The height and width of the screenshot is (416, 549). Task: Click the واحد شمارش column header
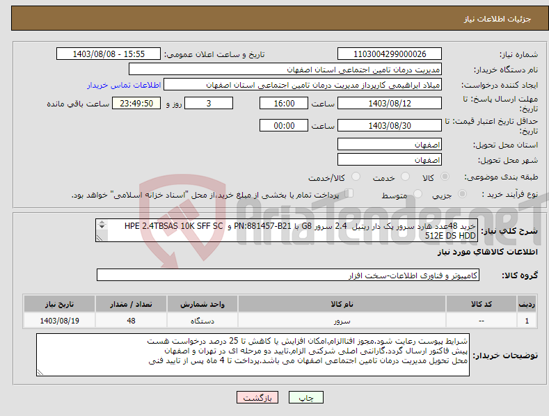click(202, 304)
